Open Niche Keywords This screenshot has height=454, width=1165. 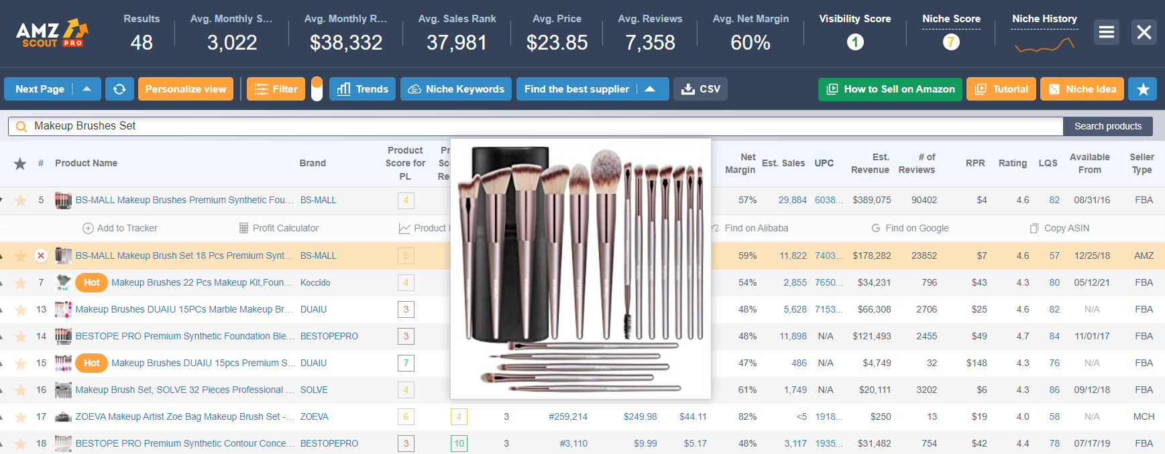[456, 89]
